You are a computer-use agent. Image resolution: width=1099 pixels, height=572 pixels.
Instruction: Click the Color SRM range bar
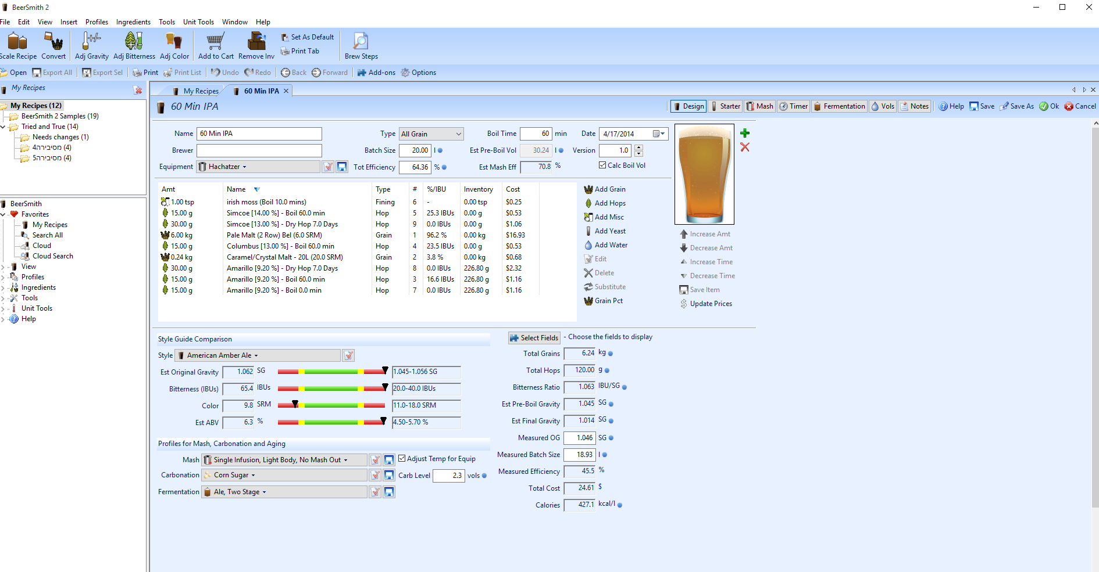[x=331, y=405]
